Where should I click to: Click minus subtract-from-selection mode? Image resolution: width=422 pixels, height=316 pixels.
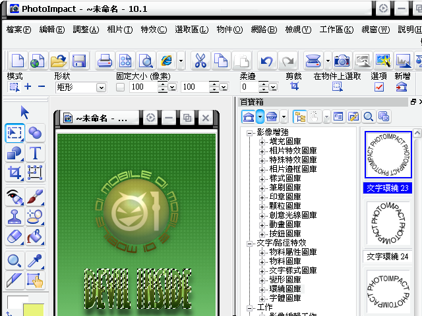[x=41, y=86]
